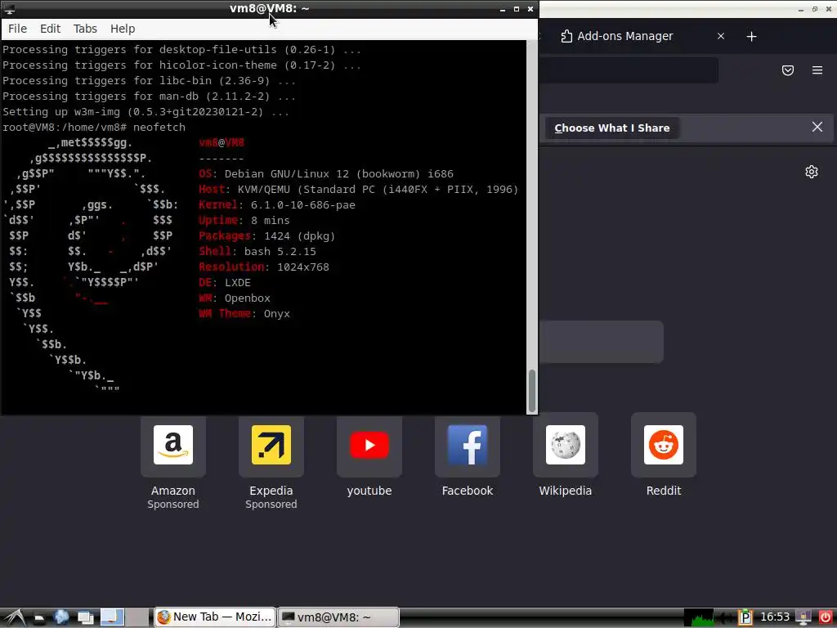Click the Uptime 8 mins line
Screen dimensions: 837x628
point(244,221)
